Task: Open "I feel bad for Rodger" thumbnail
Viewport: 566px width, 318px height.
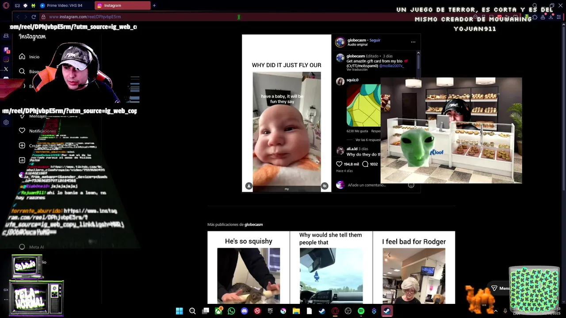Action: point(414,267)
